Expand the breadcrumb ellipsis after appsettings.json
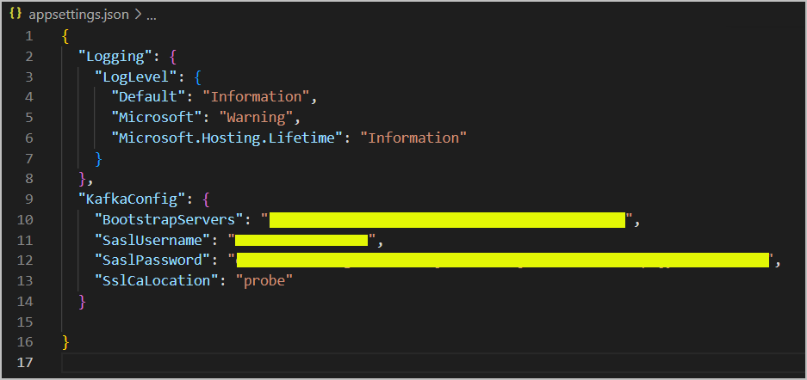807x380 pixels. [152, 17]
